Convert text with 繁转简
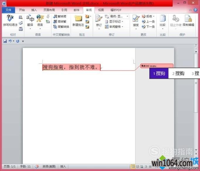Screen dimensions: 200x171 60,16
